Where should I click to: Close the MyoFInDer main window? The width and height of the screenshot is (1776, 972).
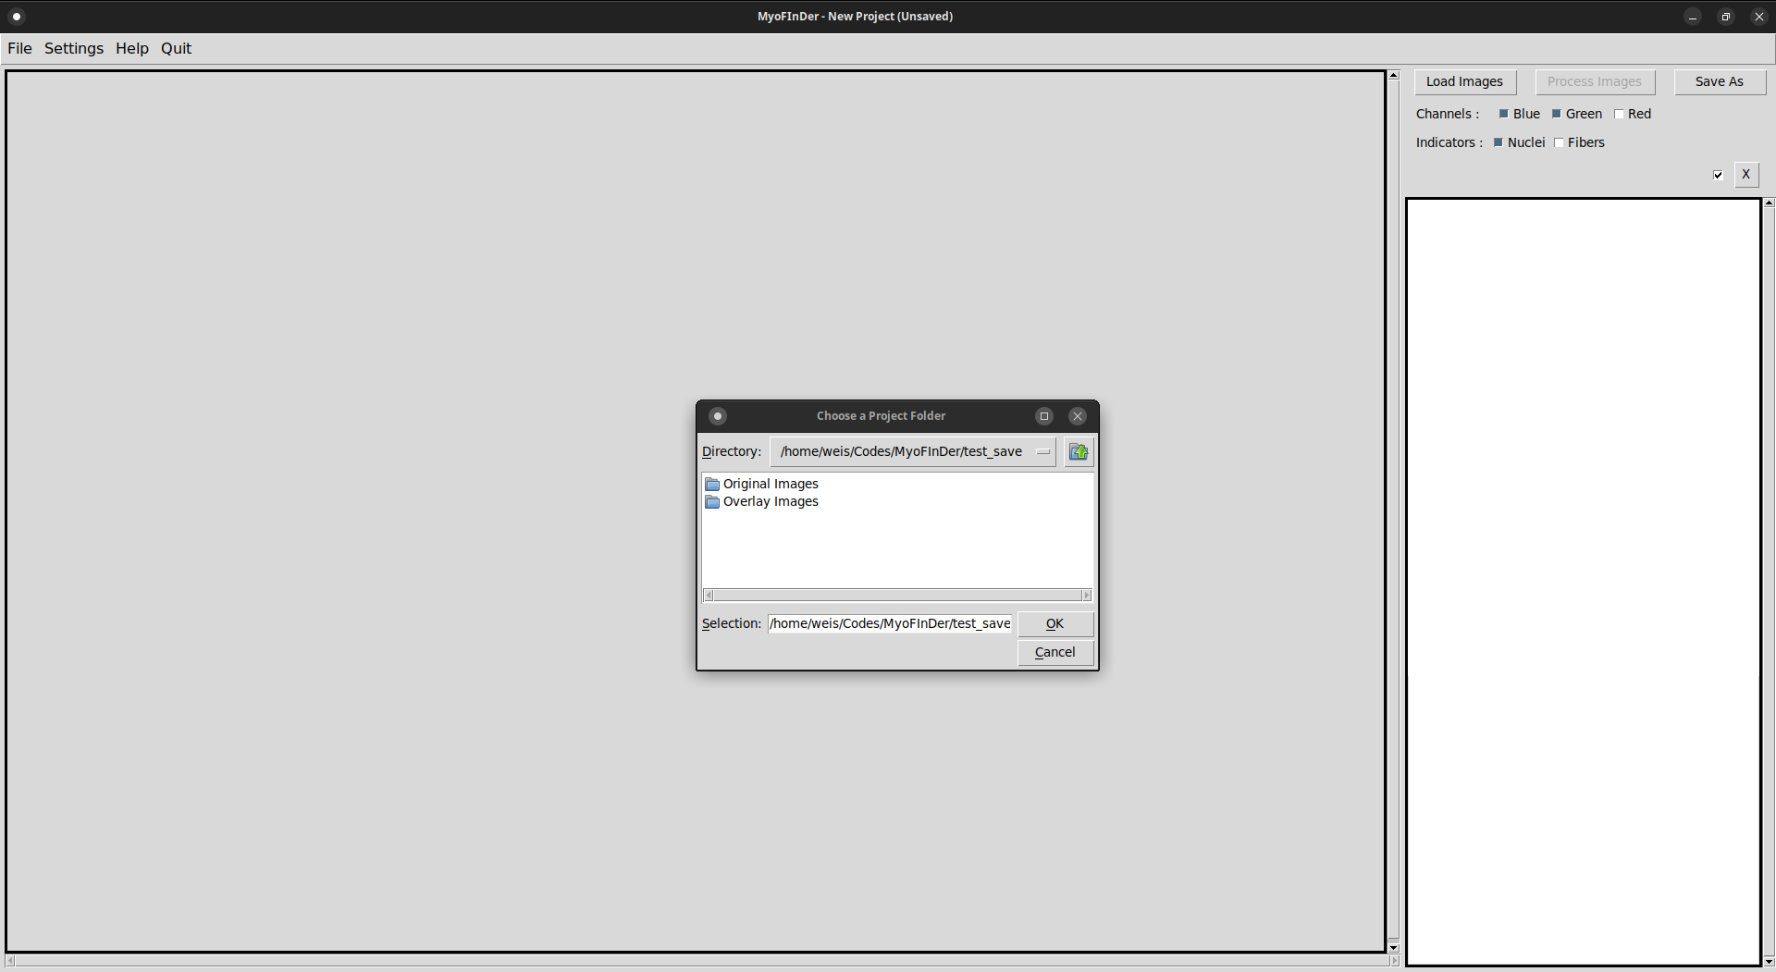pyautogui.click(x=1759, y=17)
